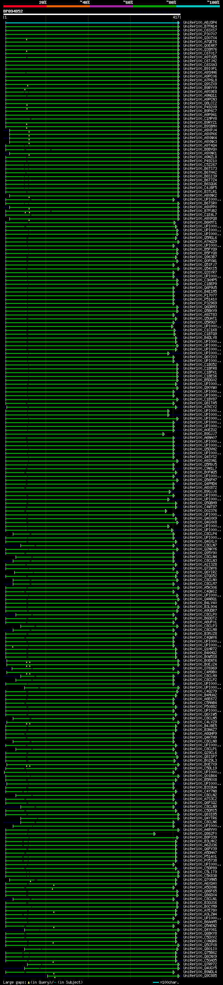This screenshot has height=985, width=223.
Task: Open hit UniRef100_C8CLP4
Action: click(x=200, y=534)
